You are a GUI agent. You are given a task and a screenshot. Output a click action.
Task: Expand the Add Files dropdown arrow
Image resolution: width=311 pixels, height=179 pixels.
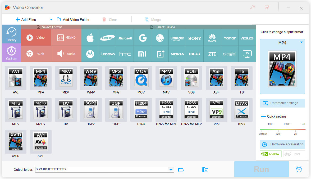pyautogui.click(x=51, y=19)
